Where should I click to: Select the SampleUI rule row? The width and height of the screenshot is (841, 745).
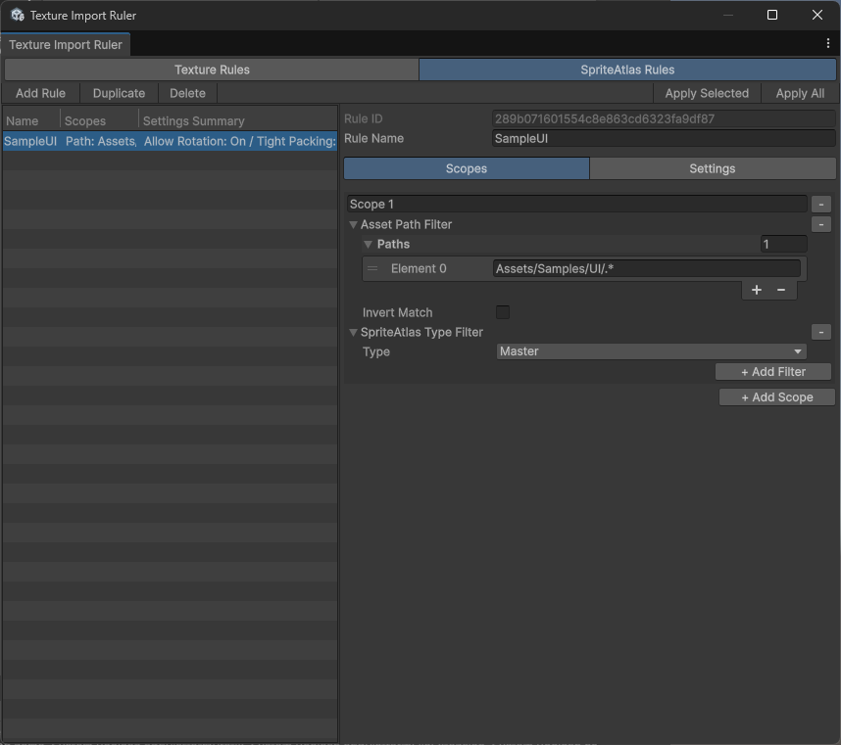click(170, 141)
